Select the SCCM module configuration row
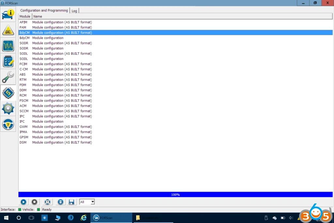The height and width of the screenshot is (223, 334). click(175, 111)
